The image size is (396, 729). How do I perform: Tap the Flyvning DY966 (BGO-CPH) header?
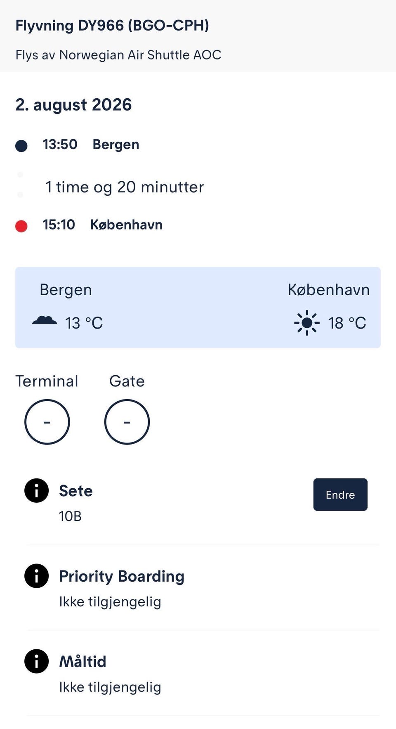tap(112, 26)
